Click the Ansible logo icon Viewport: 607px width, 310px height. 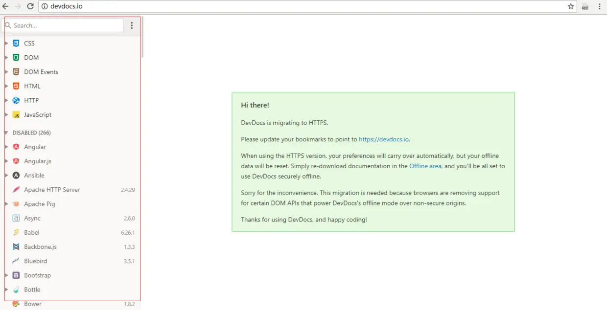tap(16, 175)
